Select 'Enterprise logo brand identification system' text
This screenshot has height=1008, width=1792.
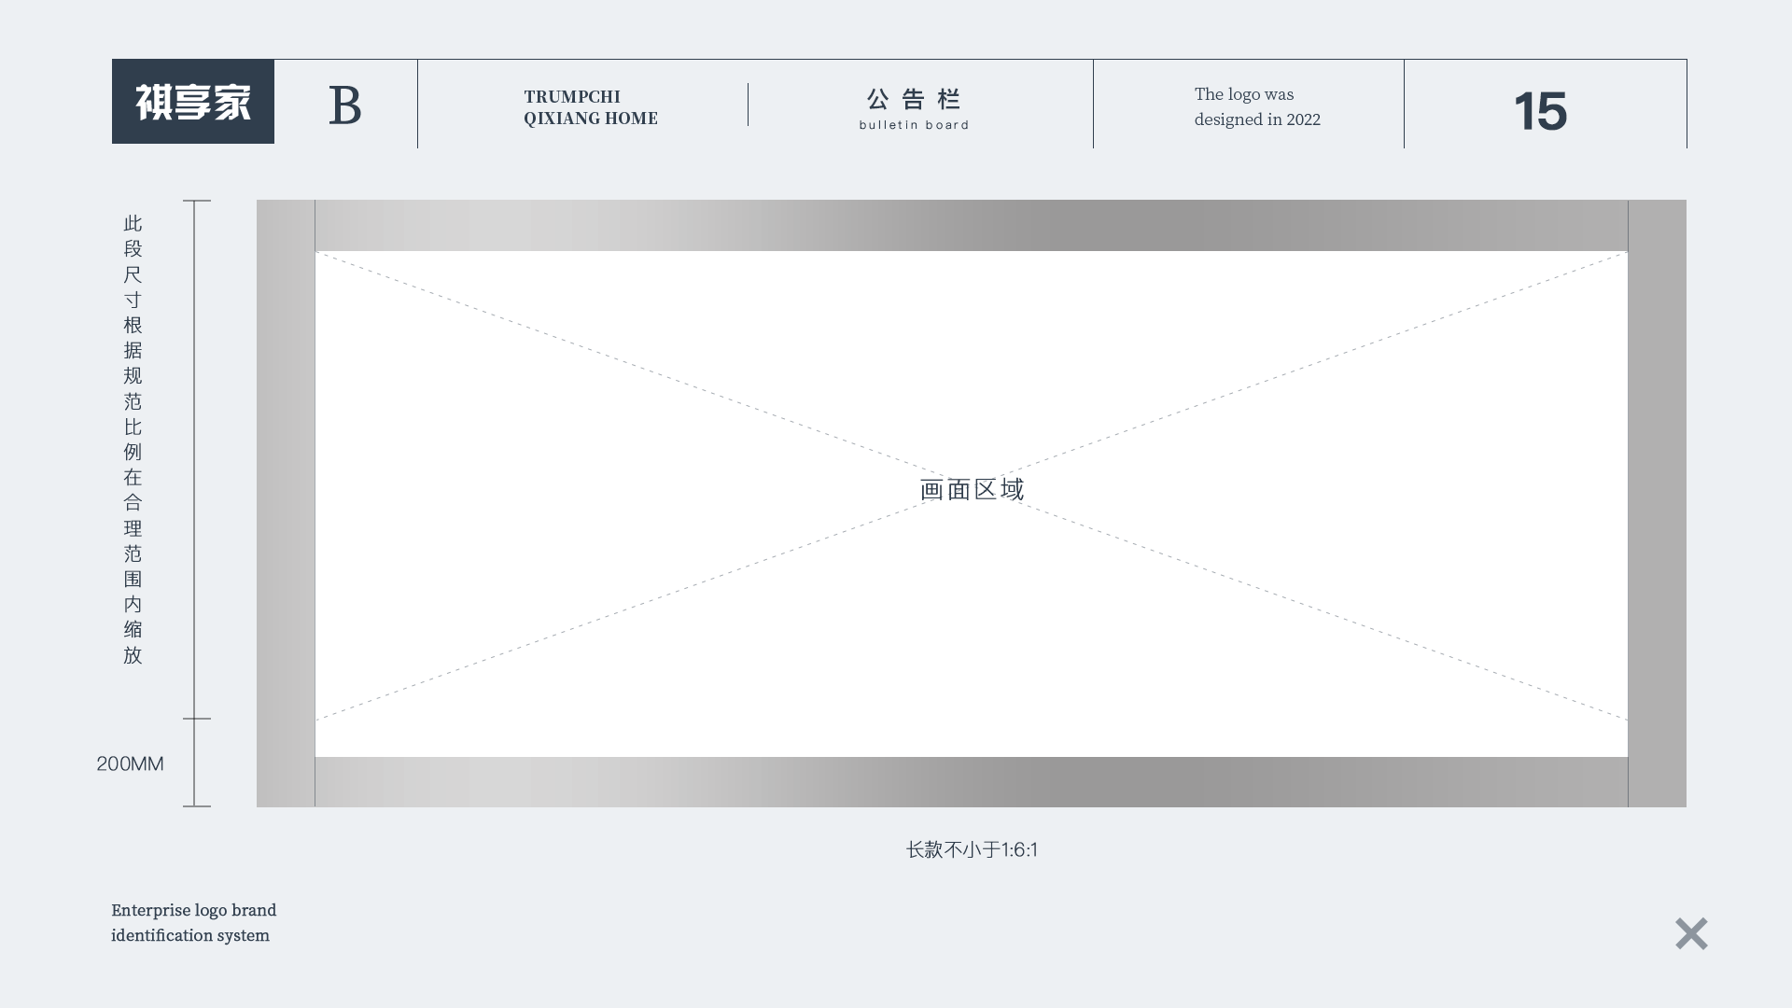pos(194,922)
